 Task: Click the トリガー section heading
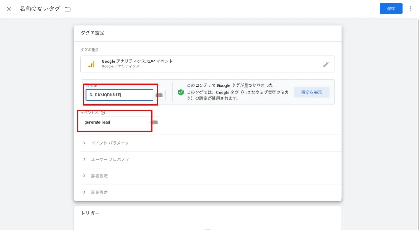tap(90, 213)
